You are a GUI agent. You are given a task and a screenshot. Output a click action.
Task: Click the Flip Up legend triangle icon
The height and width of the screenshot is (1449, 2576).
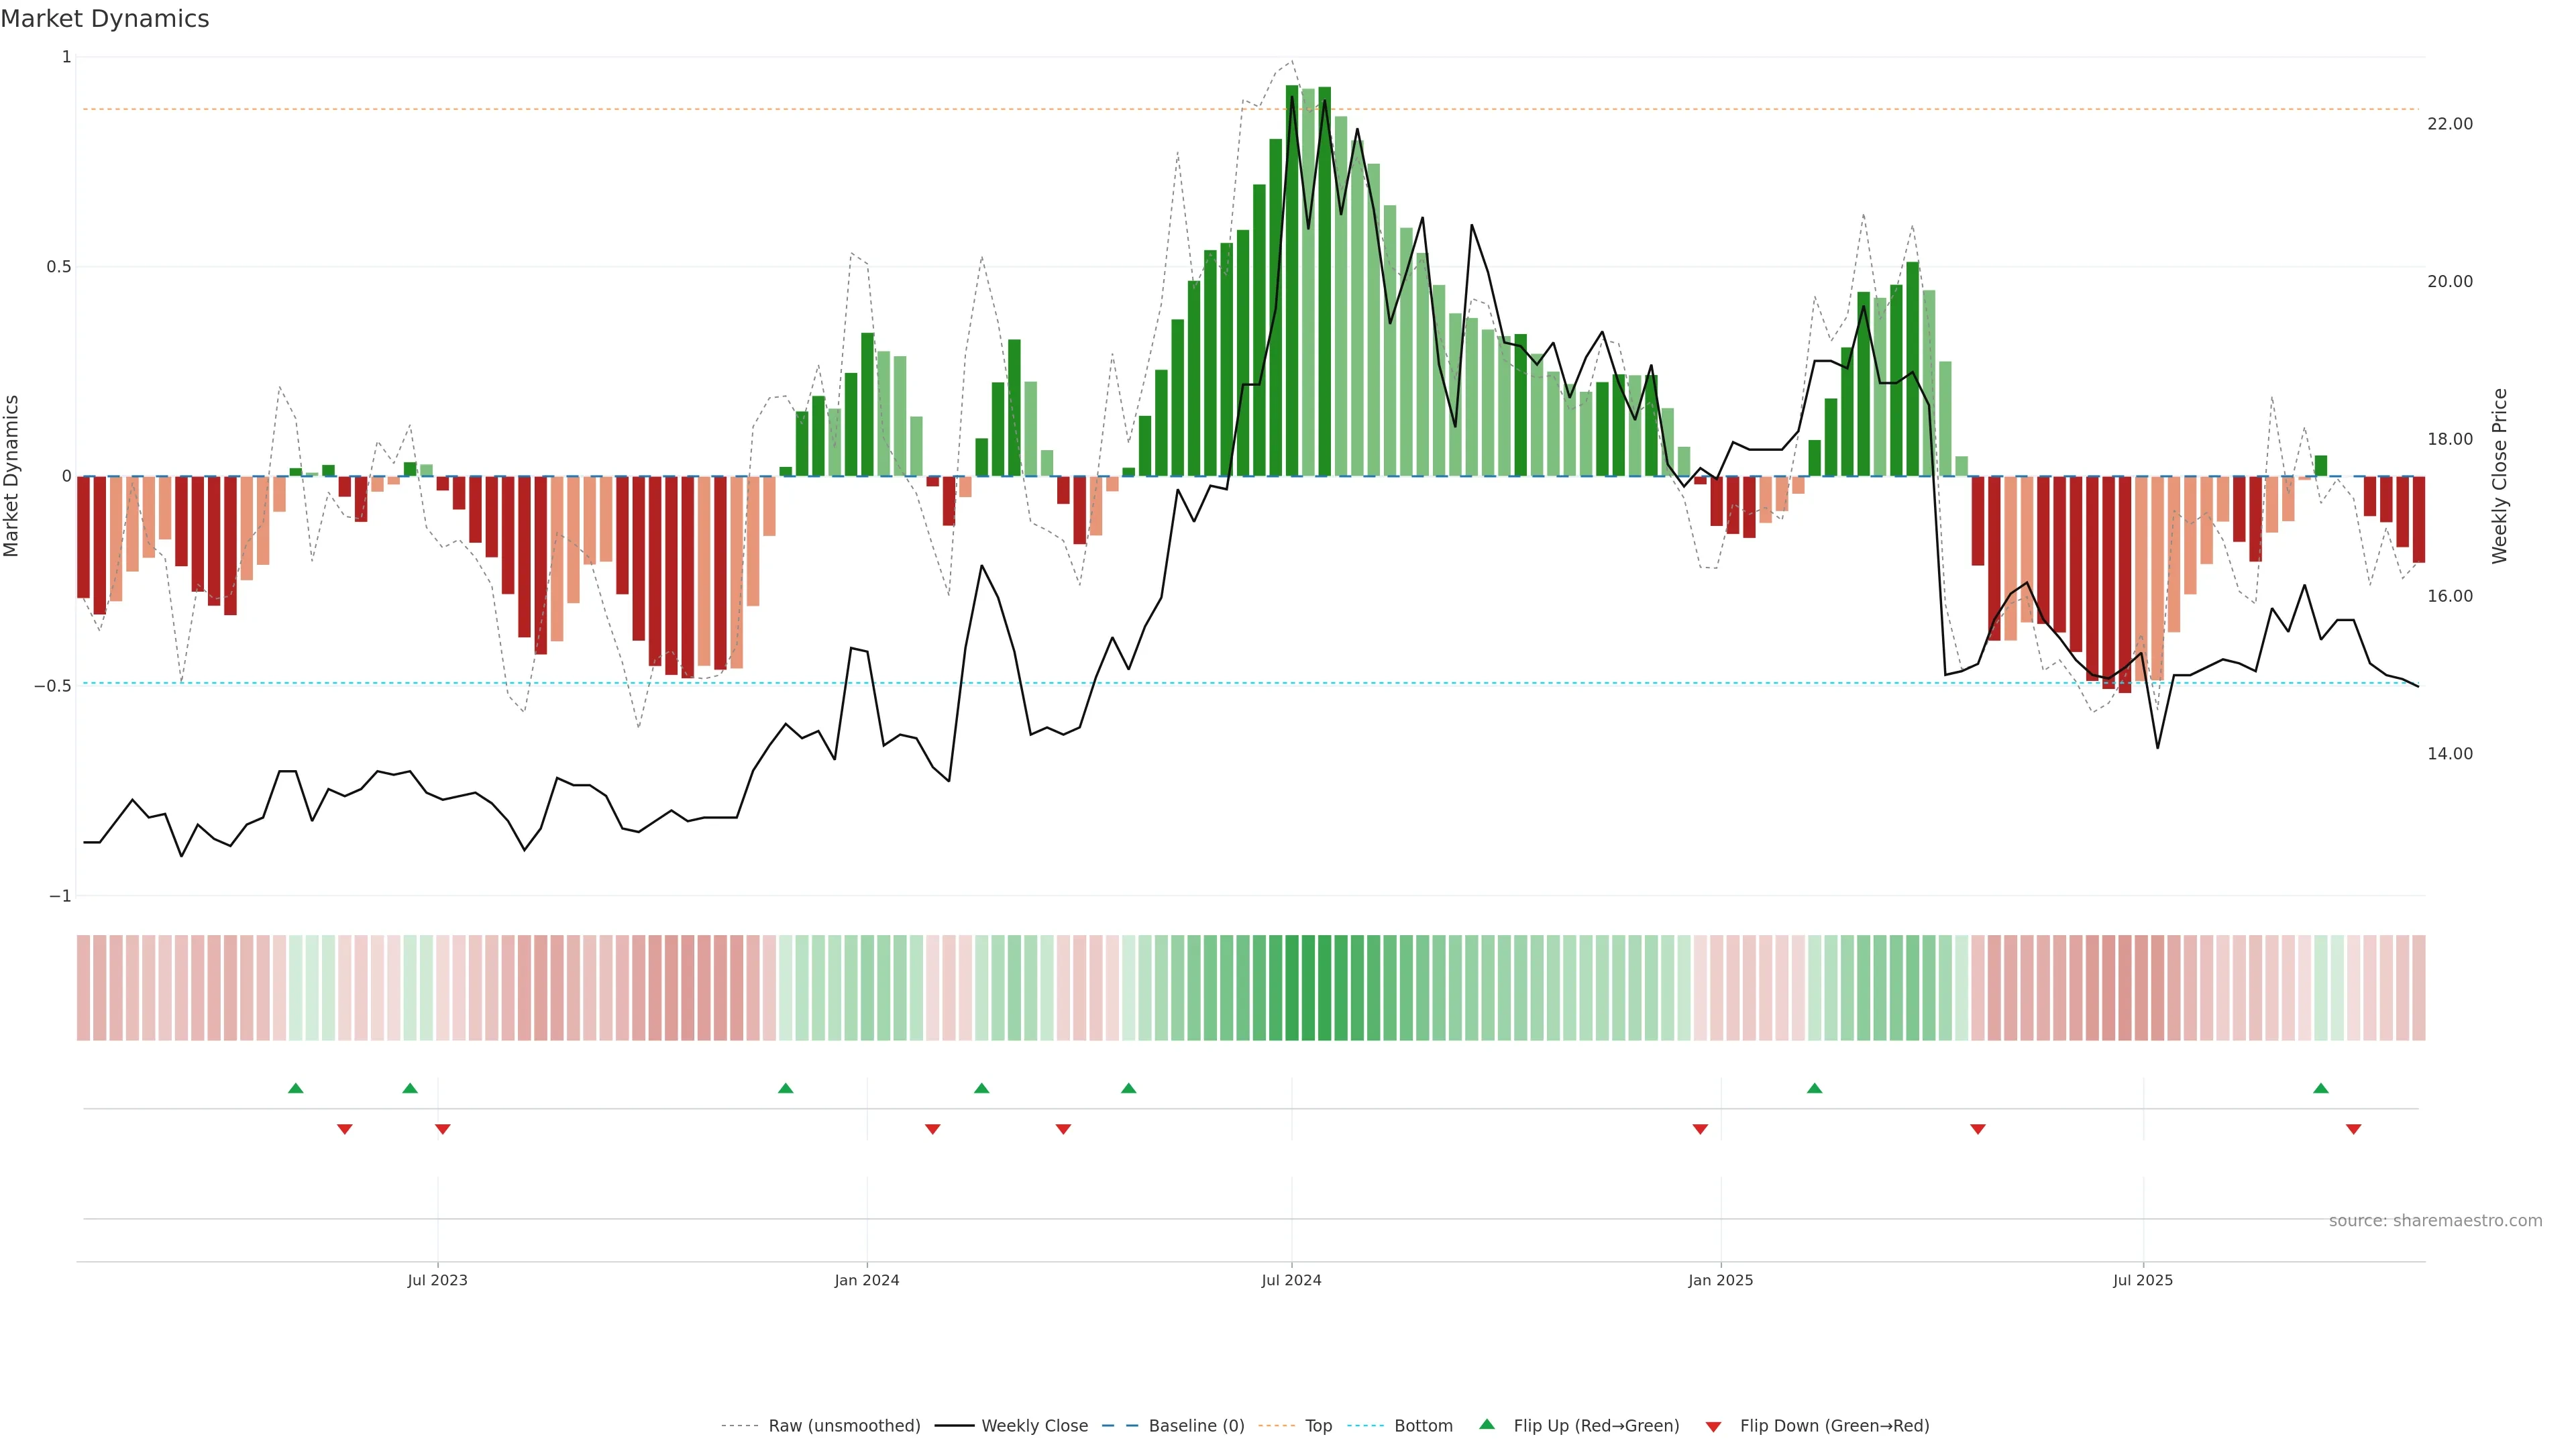coord(1487,1424)
